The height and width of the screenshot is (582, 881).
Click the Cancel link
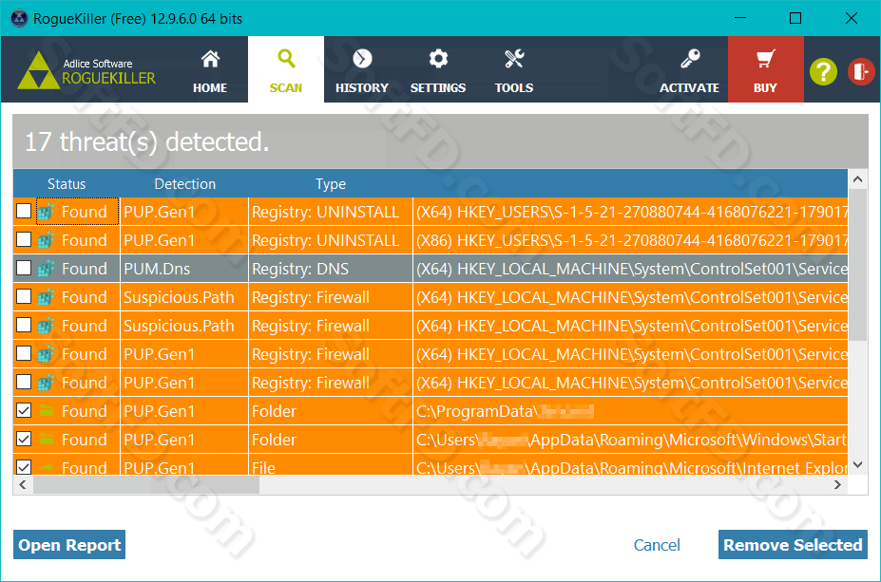[657, 545]
